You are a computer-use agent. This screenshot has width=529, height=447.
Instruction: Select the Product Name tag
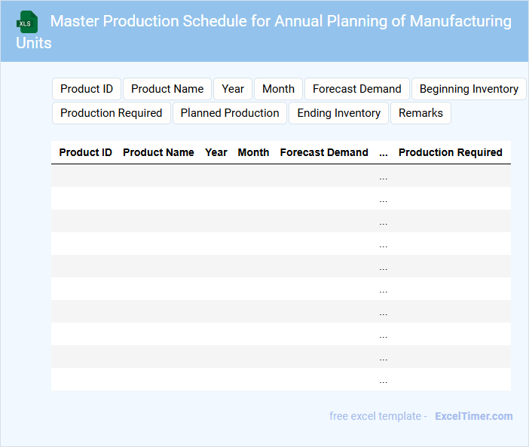(x=167, y=89)
